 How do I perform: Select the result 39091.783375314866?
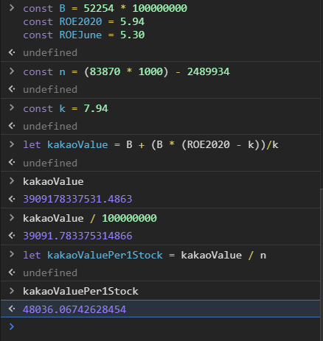77,236
